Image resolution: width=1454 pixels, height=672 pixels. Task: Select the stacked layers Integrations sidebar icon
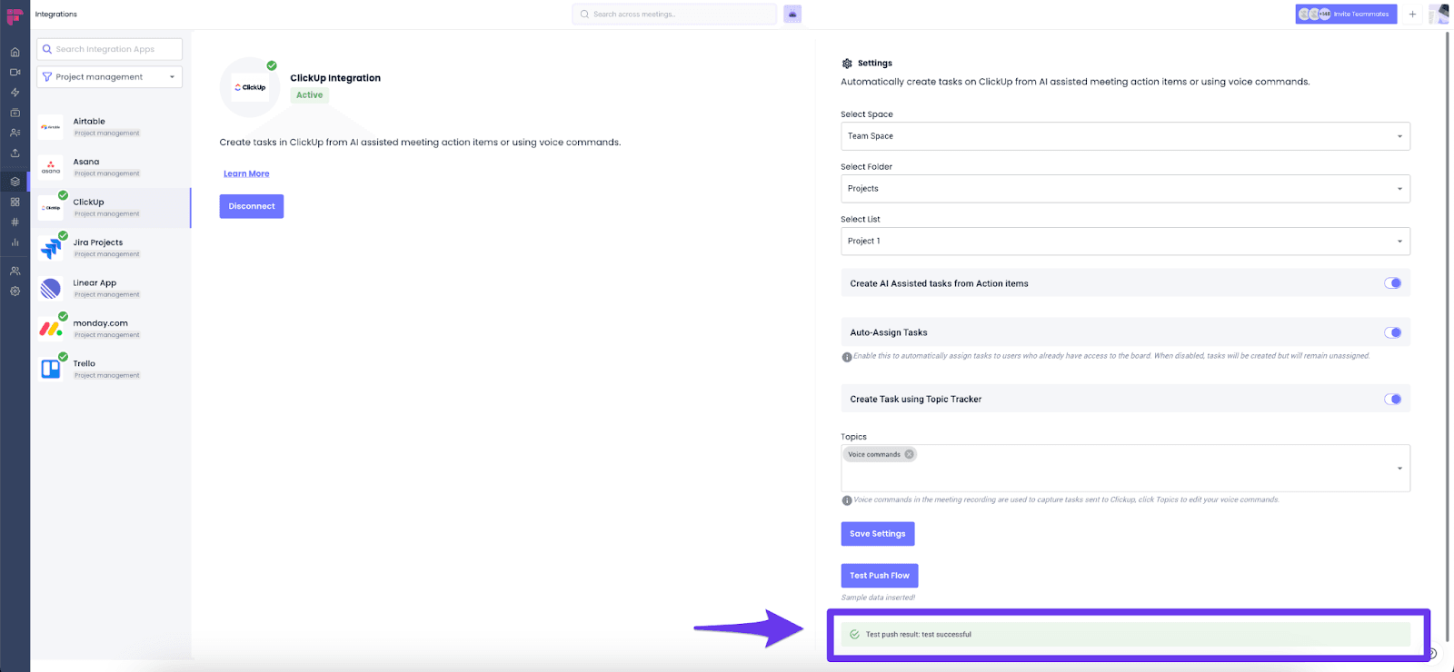pos(15,182)
